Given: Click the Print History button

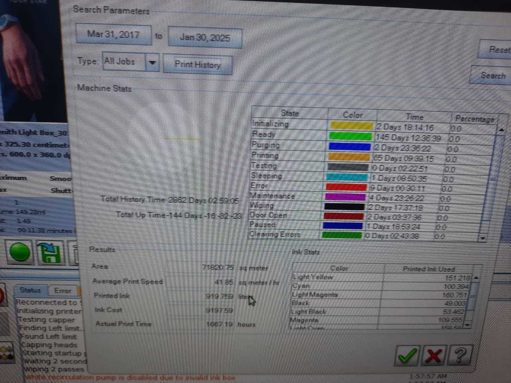Looking at the screenshot, I should tap(198, 65).
